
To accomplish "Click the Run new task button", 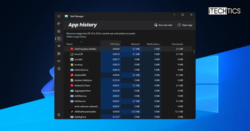I will pos(163,25).
